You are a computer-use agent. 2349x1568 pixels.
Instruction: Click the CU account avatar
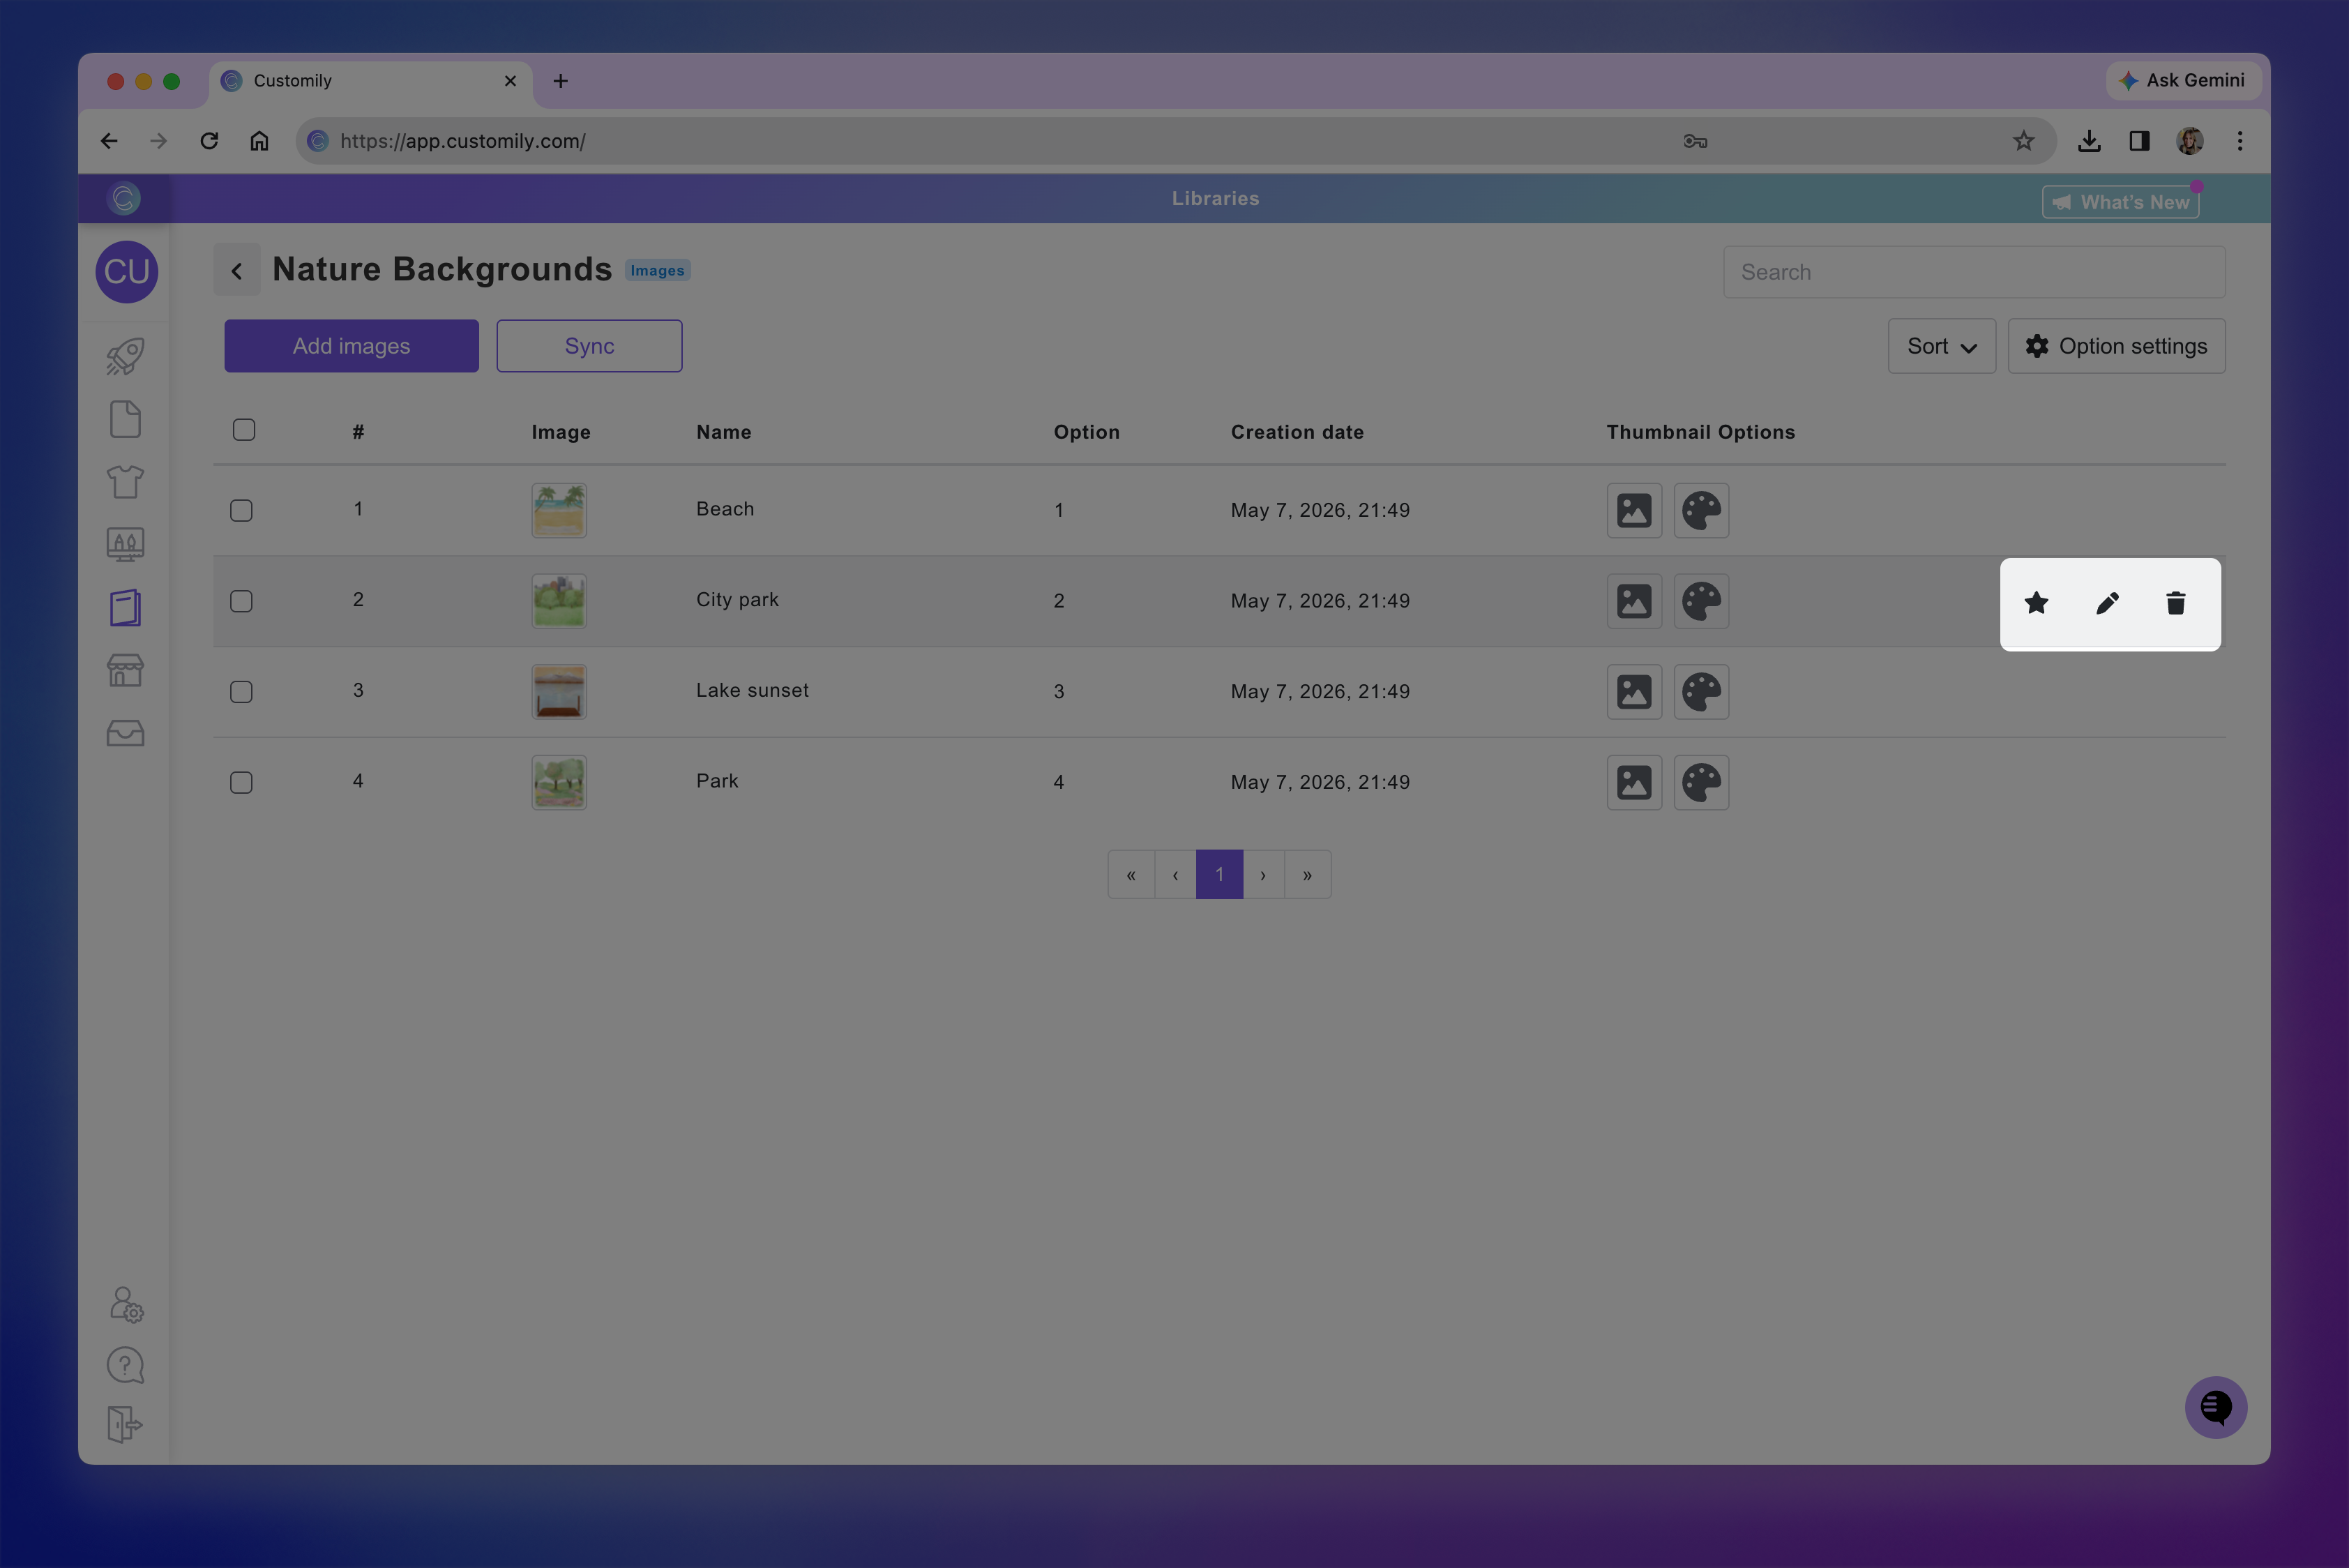click(x=127, y=272)
